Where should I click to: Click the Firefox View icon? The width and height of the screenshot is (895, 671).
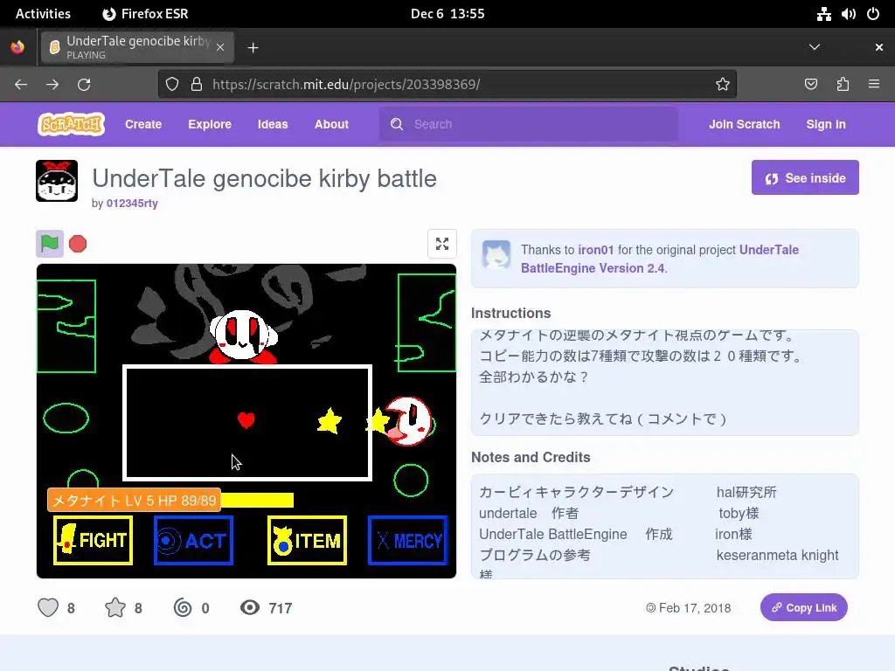pyautogui.click(x=17, y=47)
